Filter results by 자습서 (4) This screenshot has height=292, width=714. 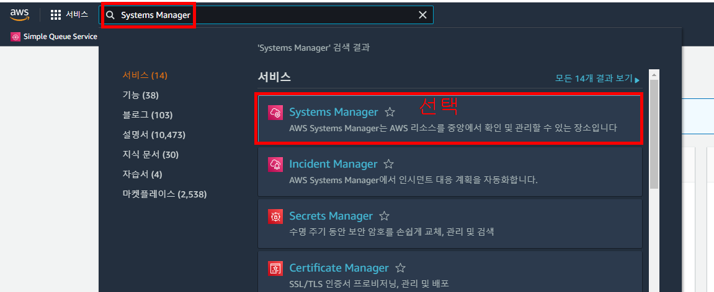coord(142,174)
